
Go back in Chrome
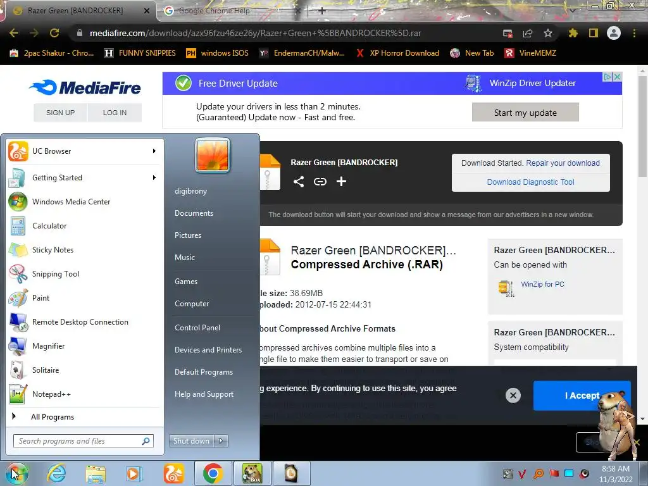(x=14, y=33)
